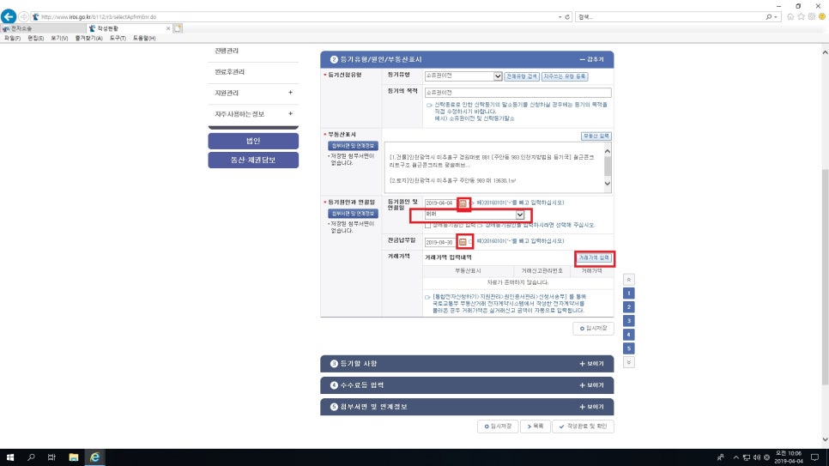Click 첨부서면 및 연계정보 button under 등기원인과 연월일

point(353,213)
